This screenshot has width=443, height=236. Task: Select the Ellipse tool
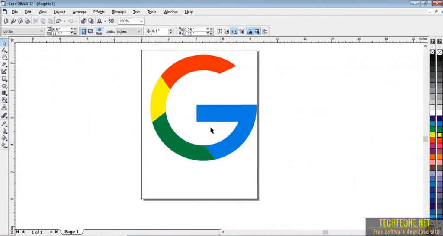(x=4, y=86)
